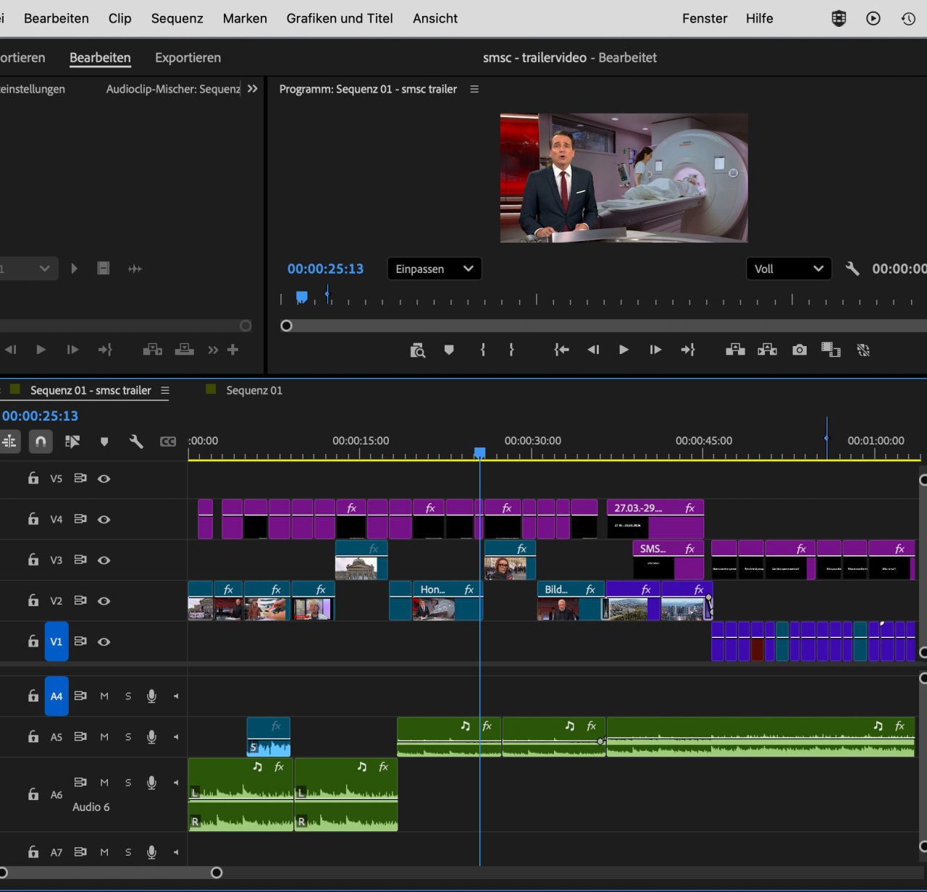Click the Lift button in program monitor
The width and height of the screenshot is (927, 892).
click(x=735, y=350)
